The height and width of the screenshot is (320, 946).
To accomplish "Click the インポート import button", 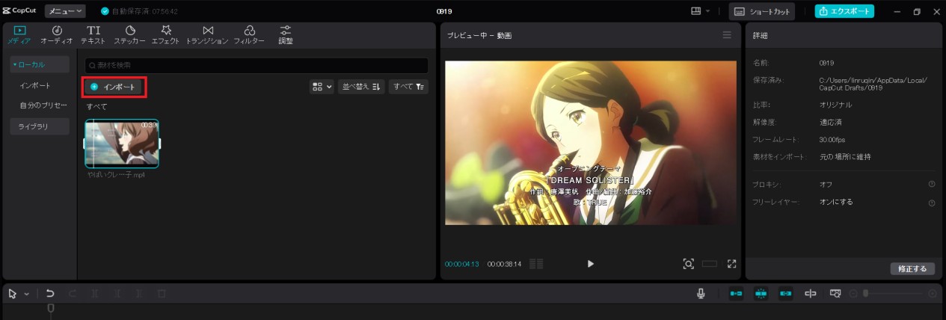I will (x=114, y=87).
